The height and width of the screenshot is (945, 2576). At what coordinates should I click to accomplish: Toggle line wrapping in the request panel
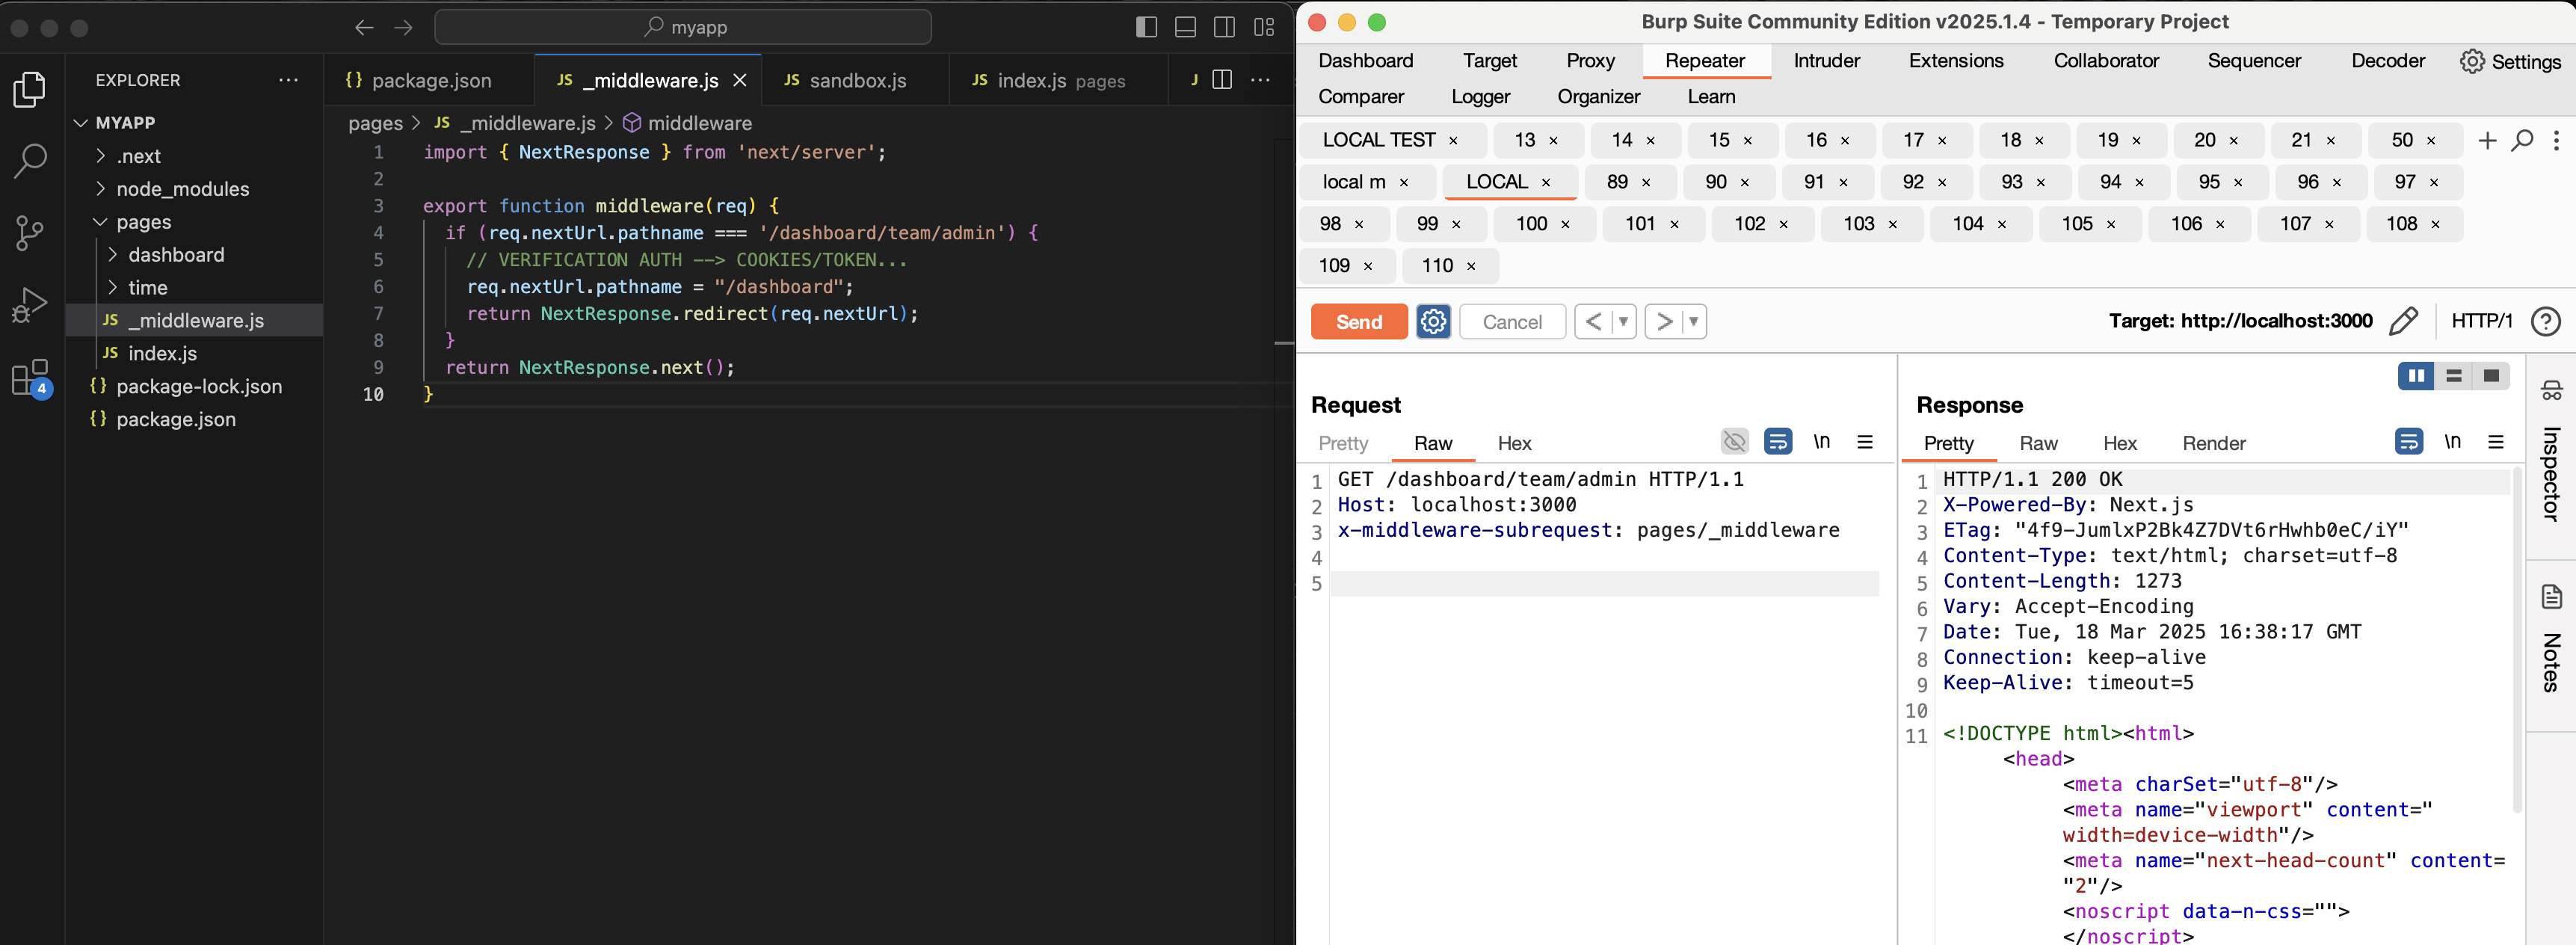point(1778,441)
